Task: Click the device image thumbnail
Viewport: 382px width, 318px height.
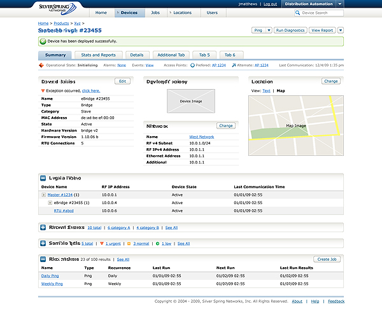Action: 190,101
